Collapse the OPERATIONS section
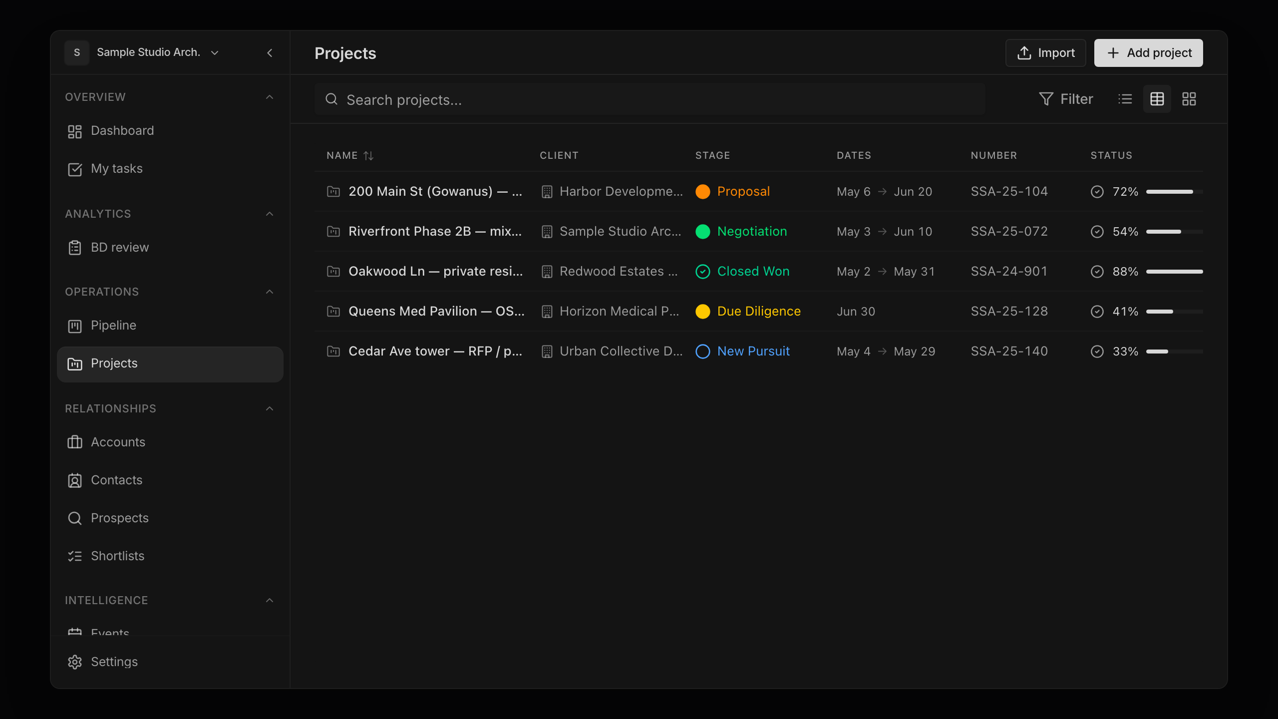 (x=270, y=292)
